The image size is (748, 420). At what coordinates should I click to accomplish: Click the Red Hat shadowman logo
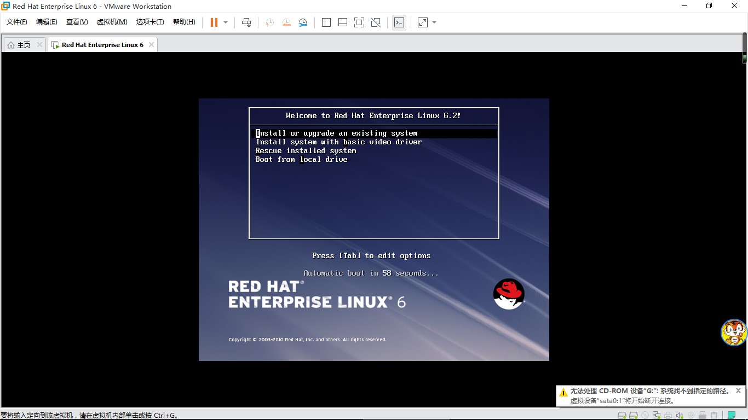tap(509, 294)
